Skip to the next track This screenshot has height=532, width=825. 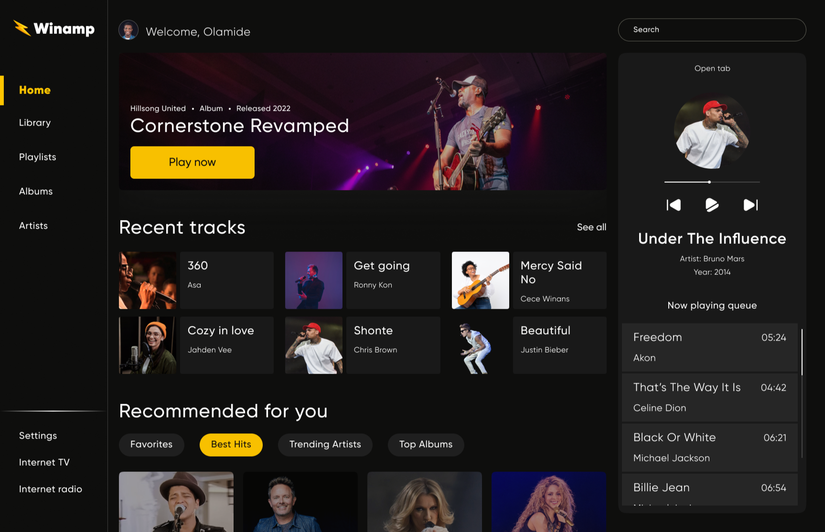click(750, 205)
